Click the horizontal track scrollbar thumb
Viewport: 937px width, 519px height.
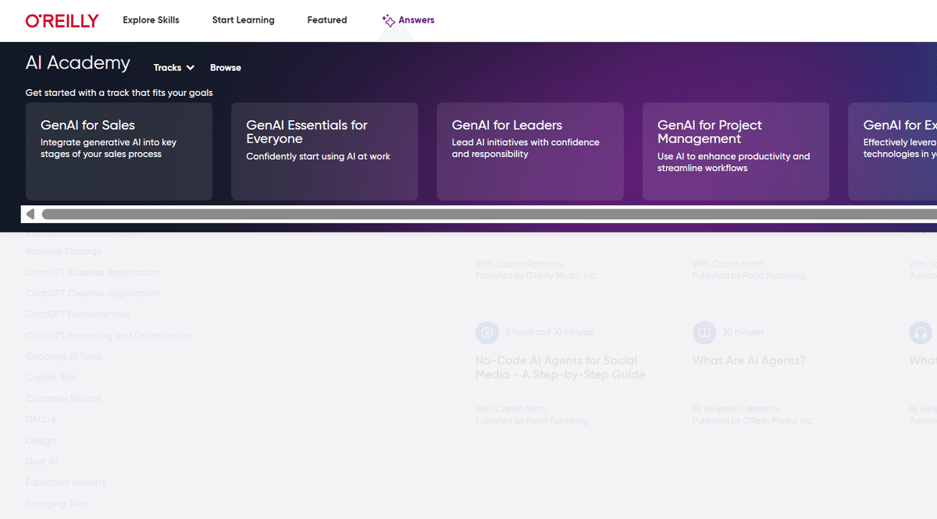coord(489,214)
